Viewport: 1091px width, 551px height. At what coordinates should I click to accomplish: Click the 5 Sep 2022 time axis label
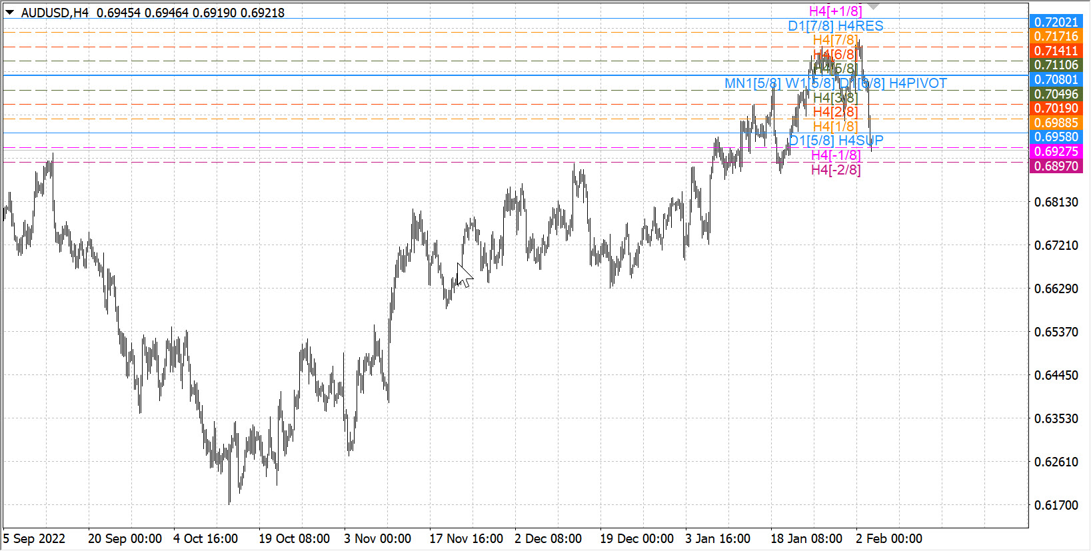click(34, 539)
